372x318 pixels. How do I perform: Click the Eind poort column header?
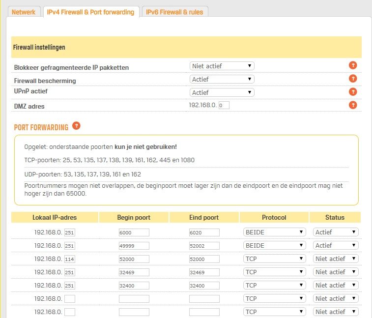204,217
